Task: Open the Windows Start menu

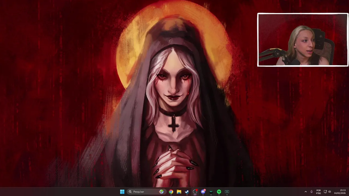Action: (x=122, y=192)
